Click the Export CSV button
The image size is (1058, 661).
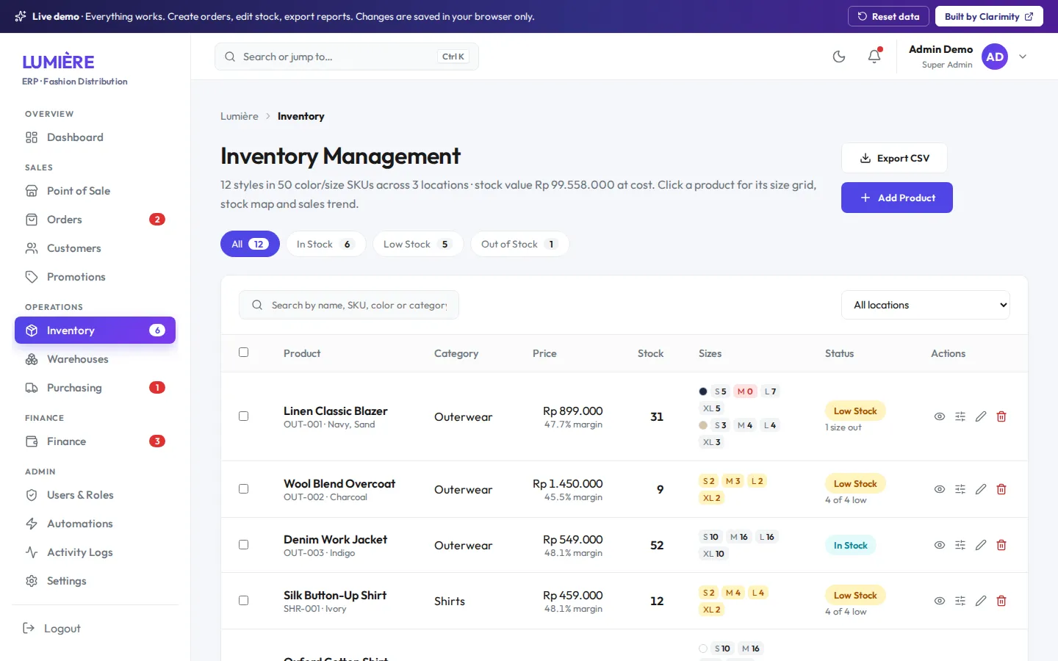(894, 158)
